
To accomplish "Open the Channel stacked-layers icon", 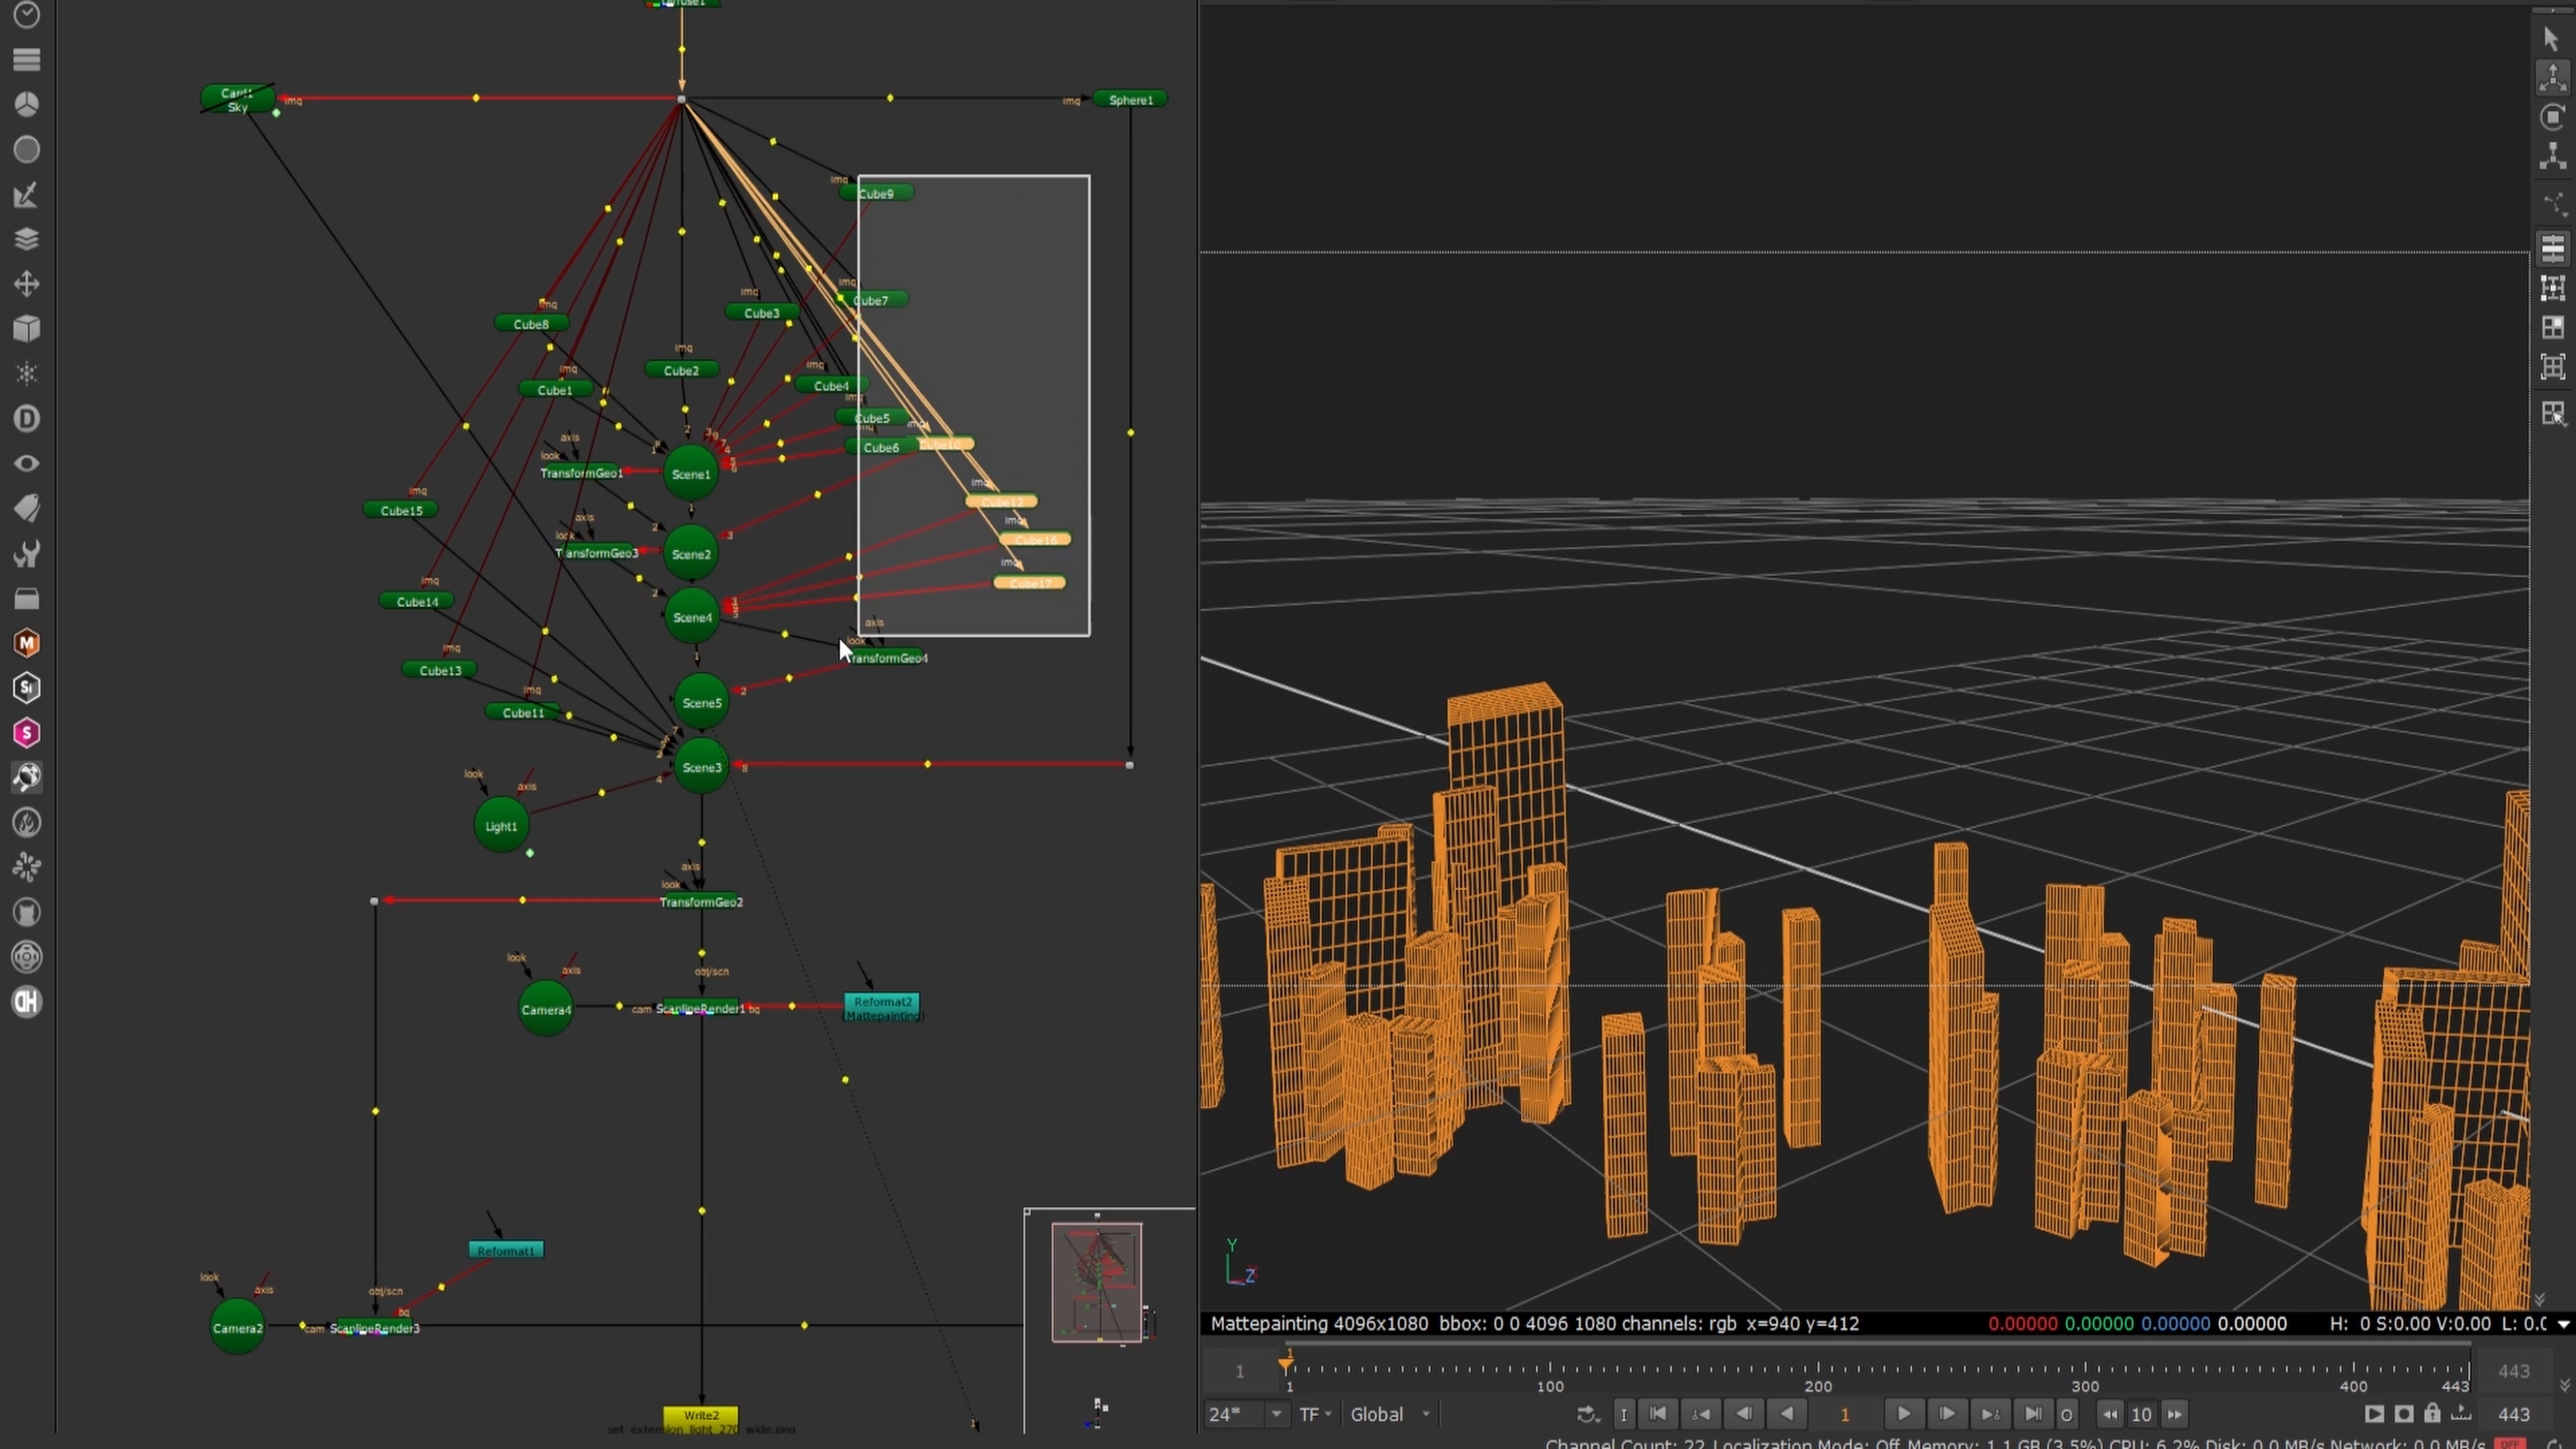I will [27, 239].
